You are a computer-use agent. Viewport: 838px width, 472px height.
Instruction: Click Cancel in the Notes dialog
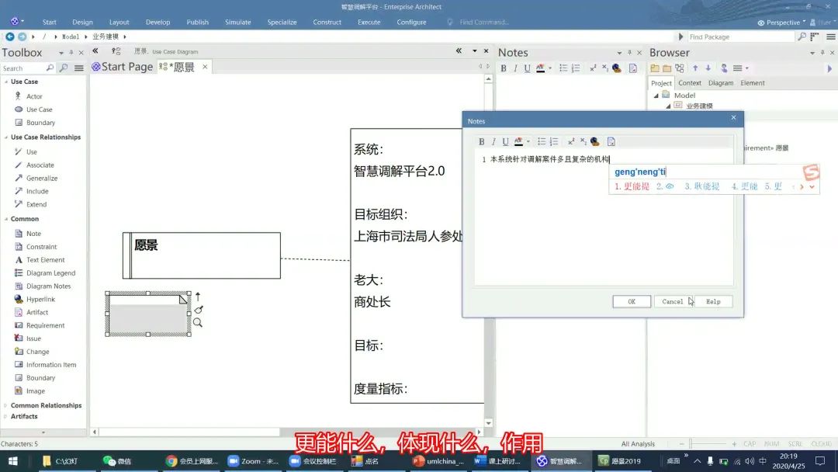point(672,301)
